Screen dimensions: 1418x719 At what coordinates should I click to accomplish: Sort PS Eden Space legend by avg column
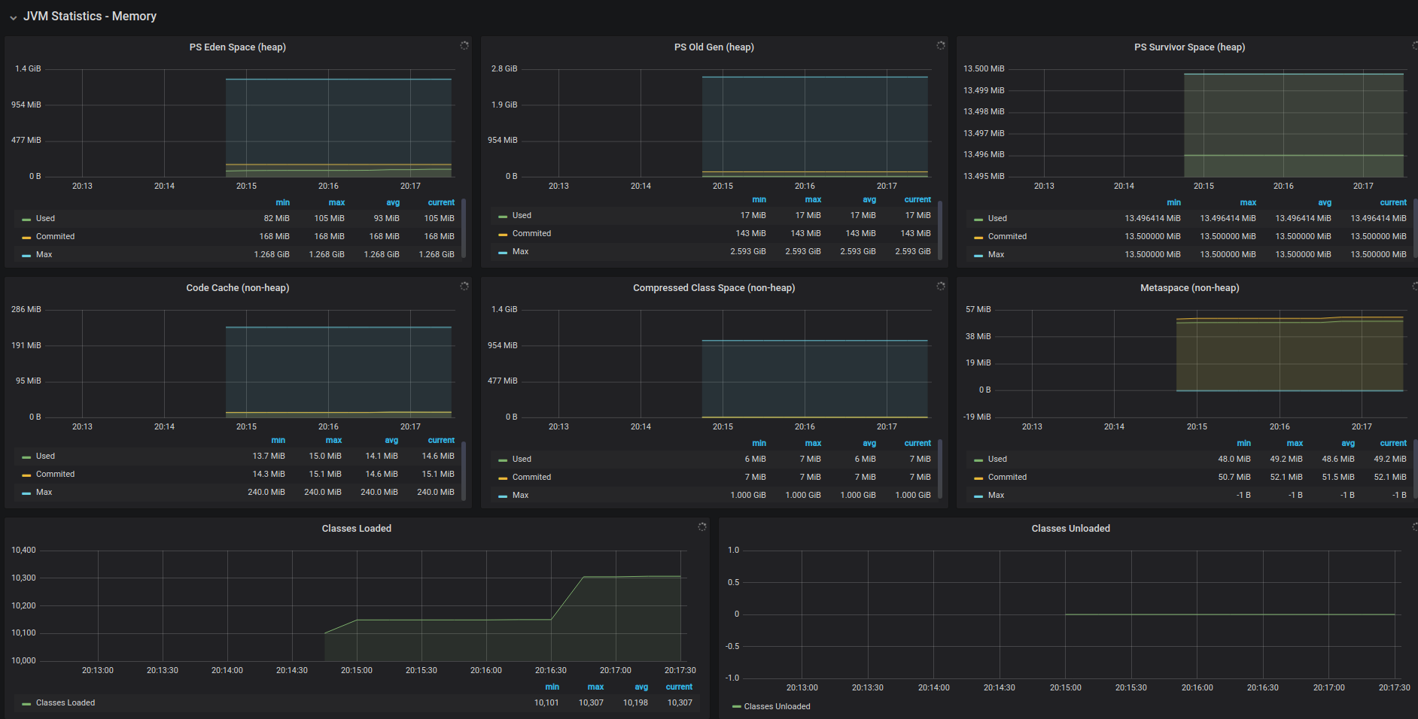tap(393, 203)
